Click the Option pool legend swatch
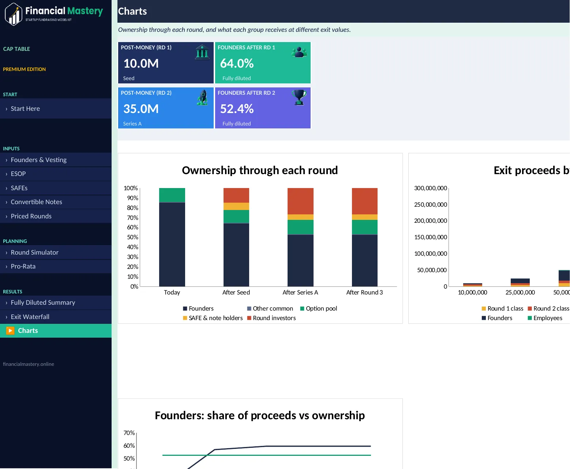This screenshot has height=469, width=570. coord(302,309)
